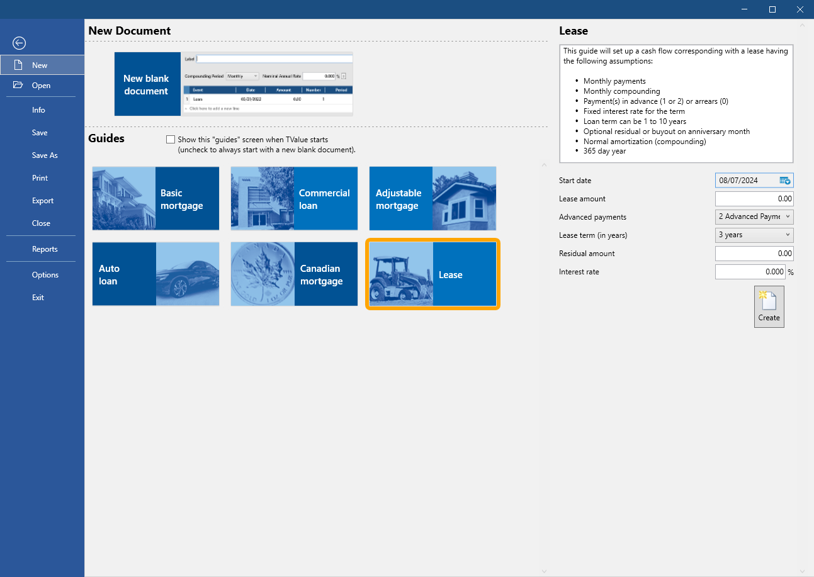Click the 'Guides' section heading
The width and height of the screenshot is (814, 577).
(x=106, y=138)
